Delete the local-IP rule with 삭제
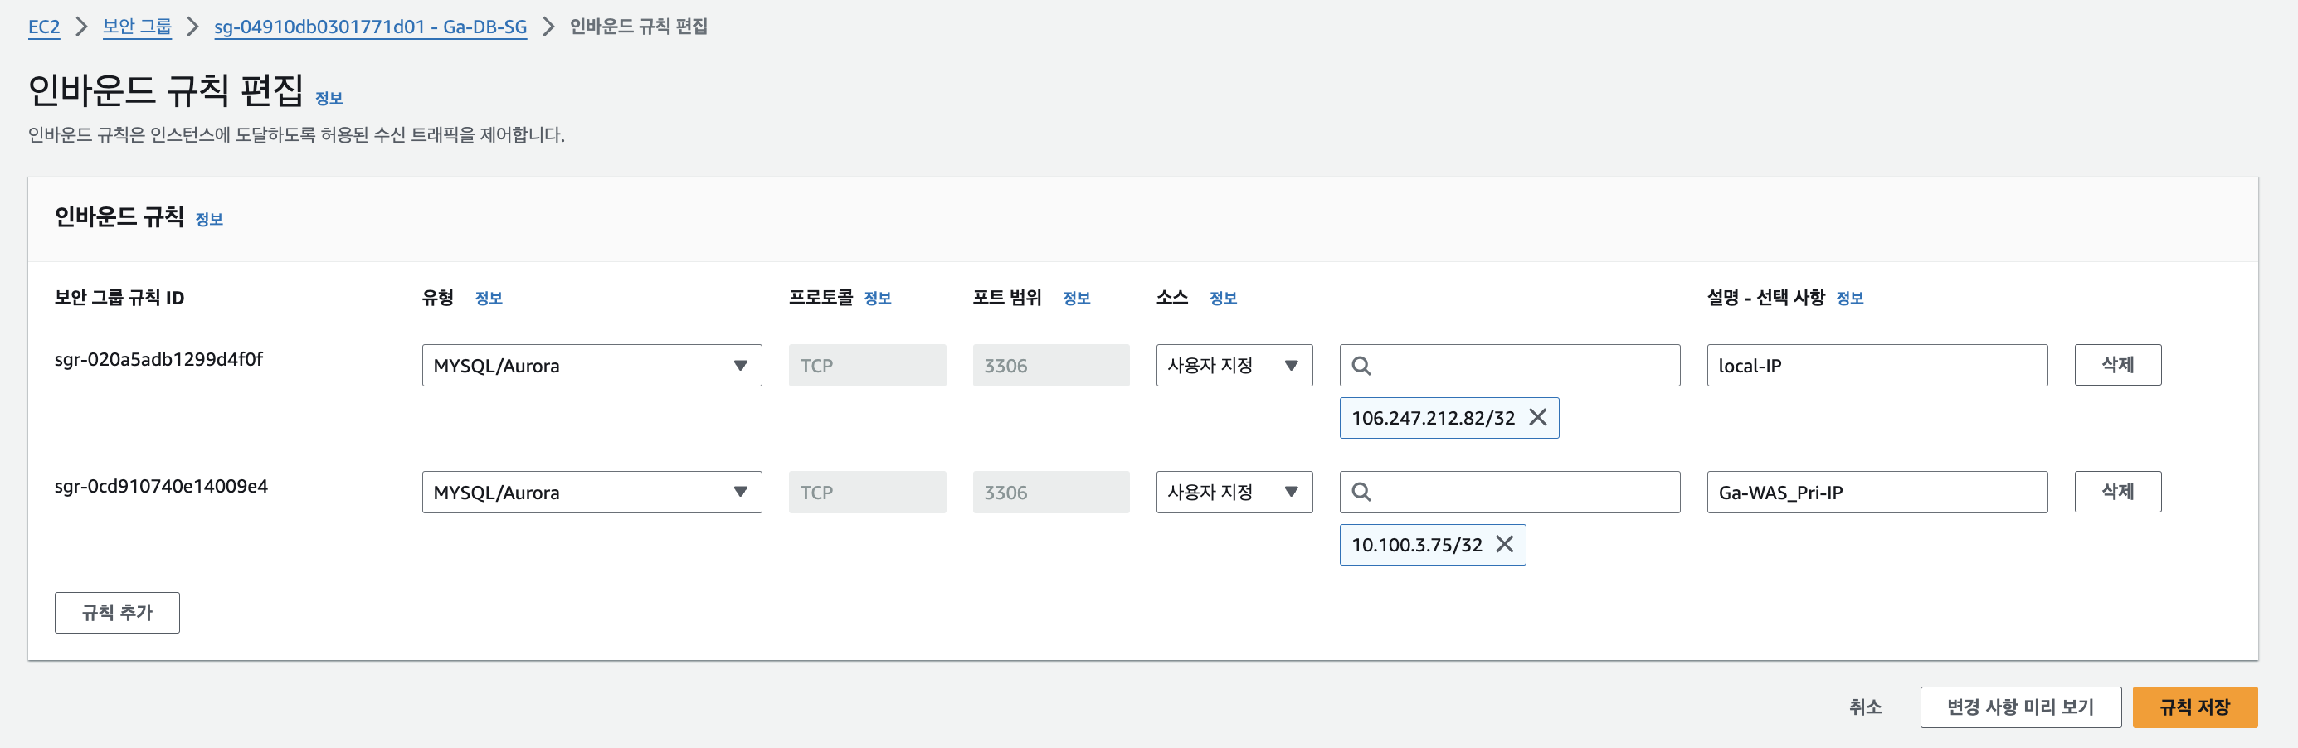The image size is (2298, 748). click(x=2118, y=365)
